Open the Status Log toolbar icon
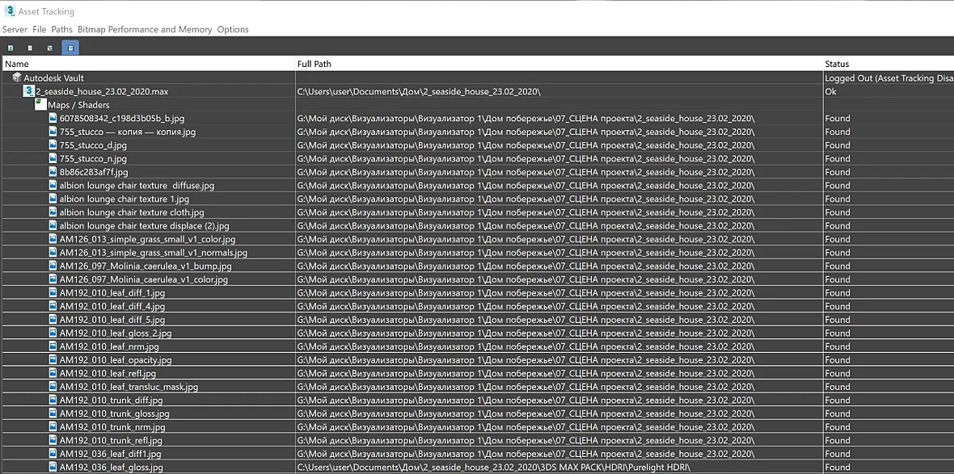Screen dimensions: 954x474 [30, 48]
